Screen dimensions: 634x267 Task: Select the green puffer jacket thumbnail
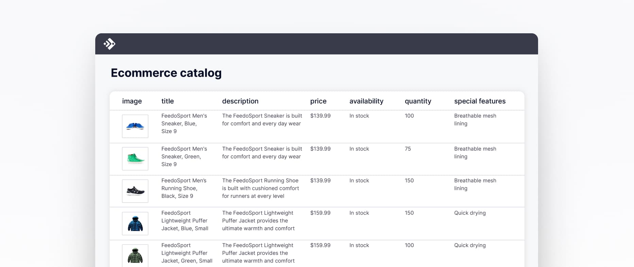(x=135, y=255)
